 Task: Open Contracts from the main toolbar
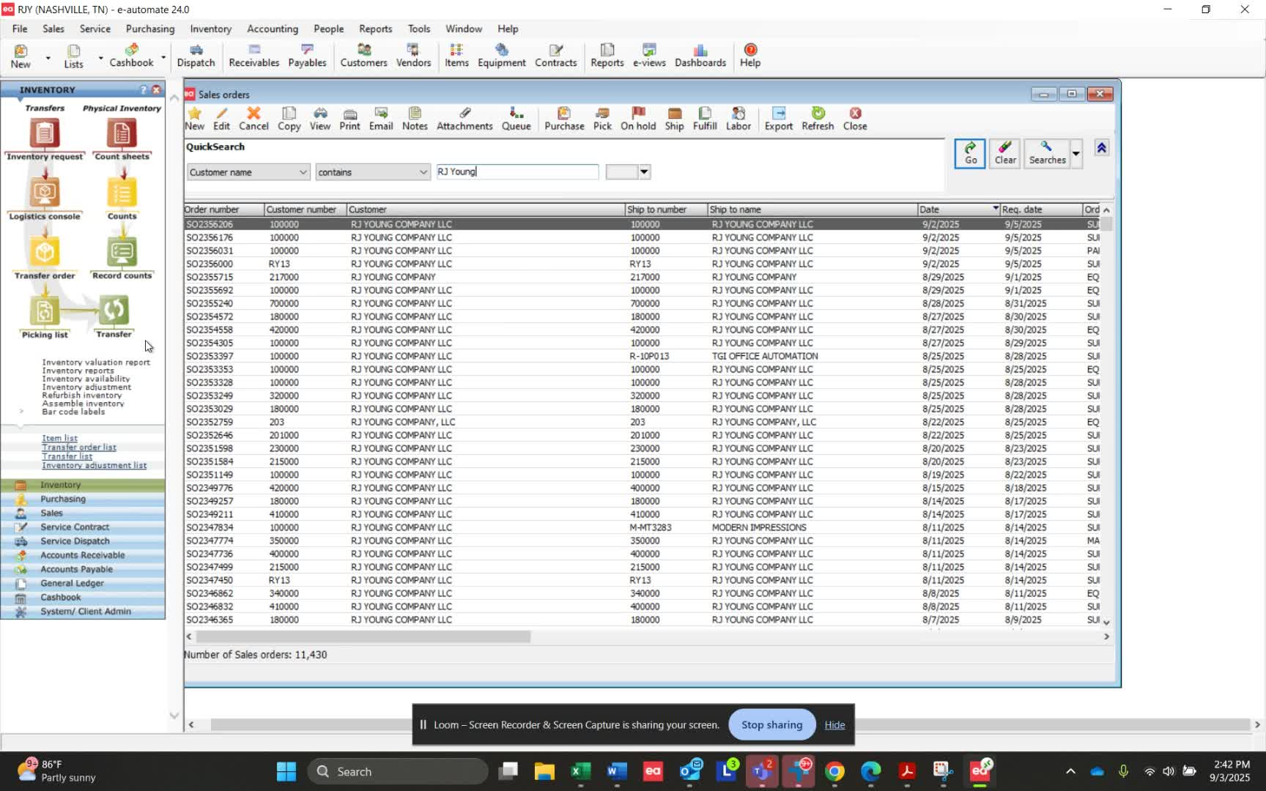tap(555, 56)
